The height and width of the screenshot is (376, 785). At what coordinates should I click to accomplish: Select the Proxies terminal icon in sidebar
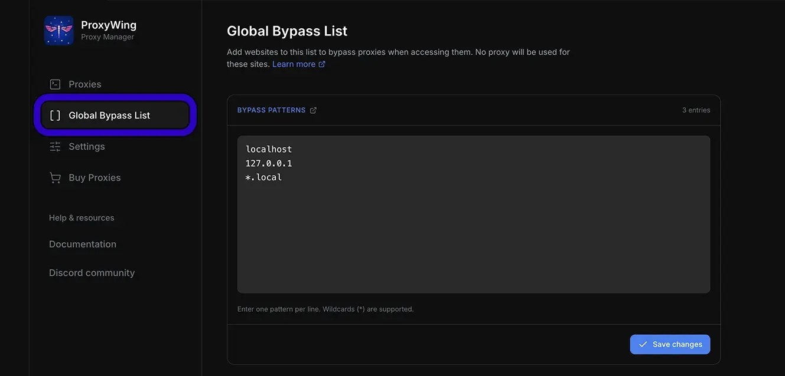click(54, 83)
